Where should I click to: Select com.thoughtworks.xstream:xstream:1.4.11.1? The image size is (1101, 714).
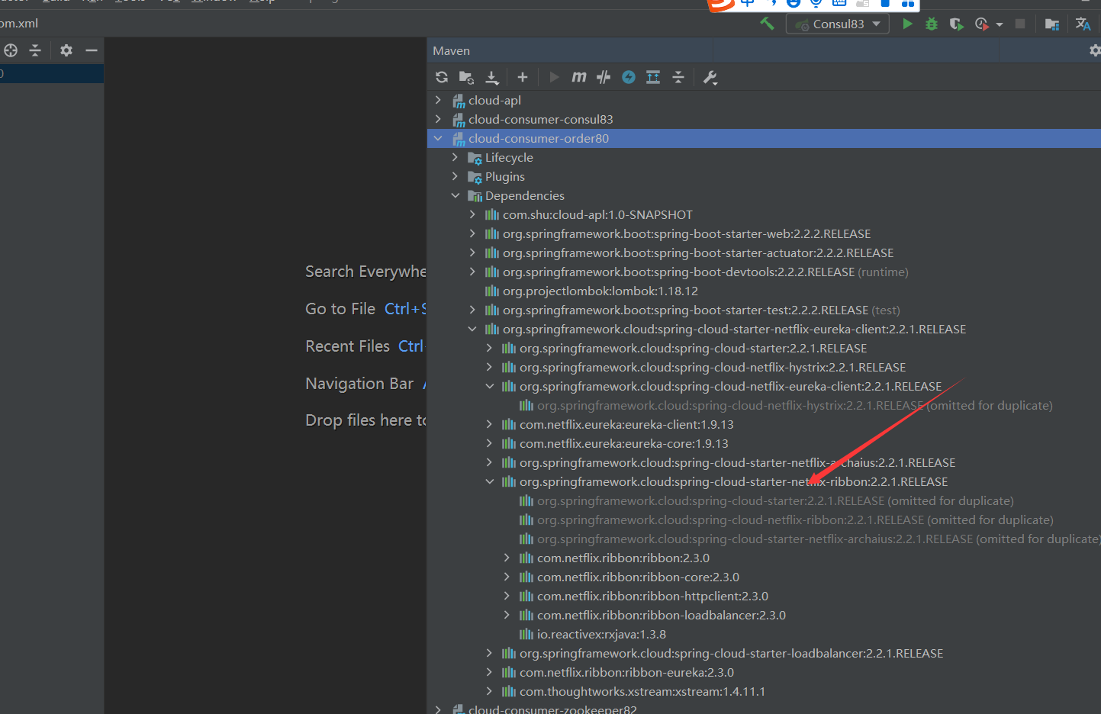(x=642, y=691)
